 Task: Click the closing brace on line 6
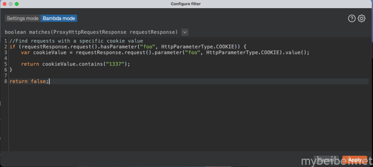click(x=11, y=69)
